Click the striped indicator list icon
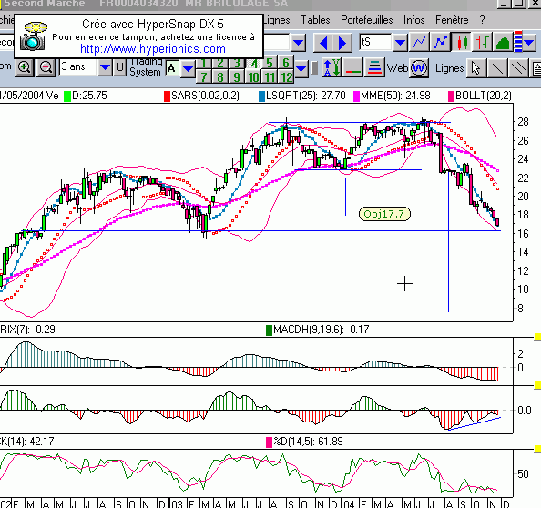541x508 pixels. click(518, 42)
